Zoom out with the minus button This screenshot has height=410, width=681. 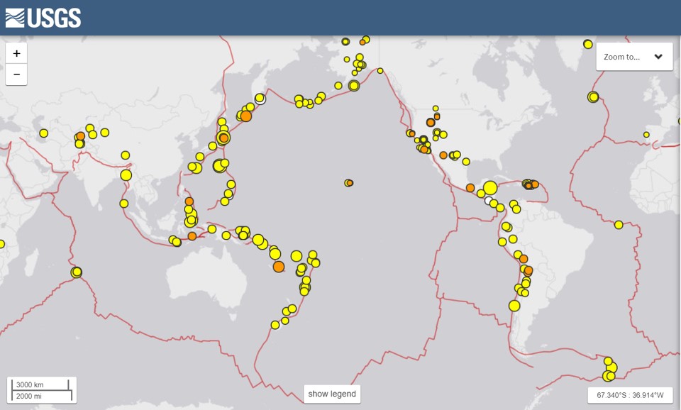[x=16, y=73]
